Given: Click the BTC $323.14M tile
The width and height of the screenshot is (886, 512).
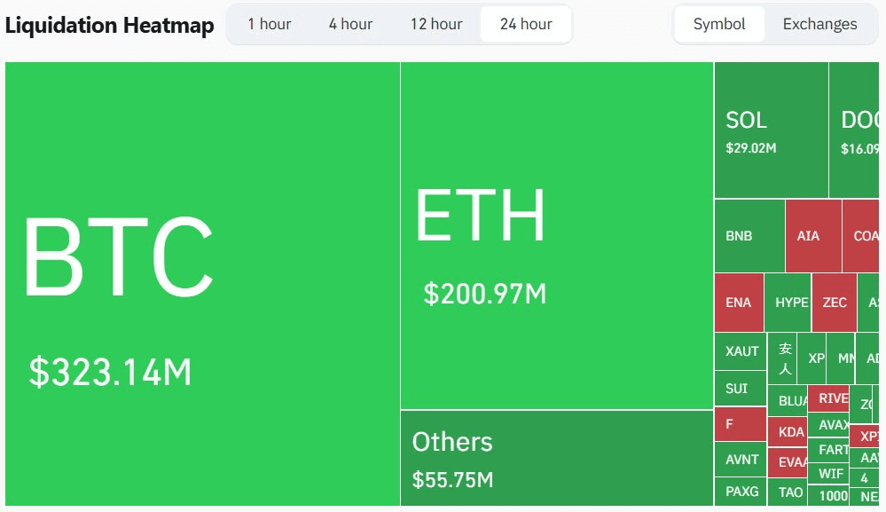Looking at the screenshot, I should pyautogui.click(x=202, y=284).
